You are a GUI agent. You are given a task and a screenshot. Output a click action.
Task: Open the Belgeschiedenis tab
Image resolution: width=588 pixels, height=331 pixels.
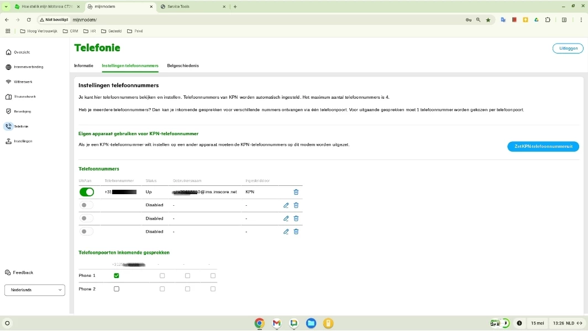click(x=183, y=66)
